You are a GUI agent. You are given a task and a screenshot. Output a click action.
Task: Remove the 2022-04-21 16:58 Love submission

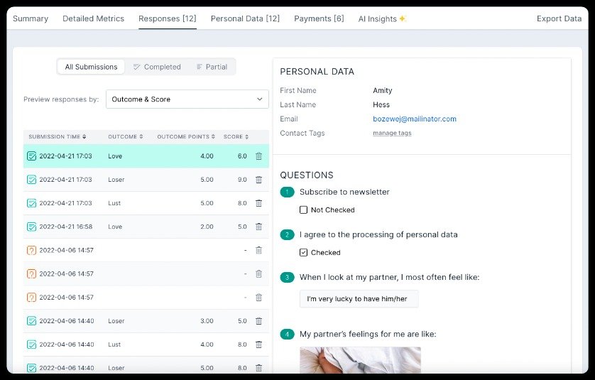tap(258, 227)
